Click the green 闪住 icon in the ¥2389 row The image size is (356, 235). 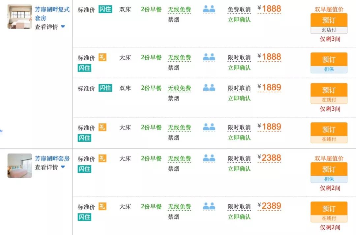click(x=85, y=217)
